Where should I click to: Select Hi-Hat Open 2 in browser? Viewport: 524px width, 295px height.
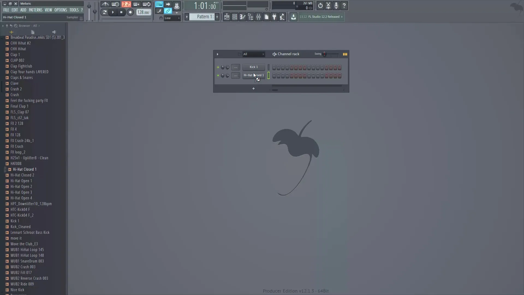click(x=21, y=187)
